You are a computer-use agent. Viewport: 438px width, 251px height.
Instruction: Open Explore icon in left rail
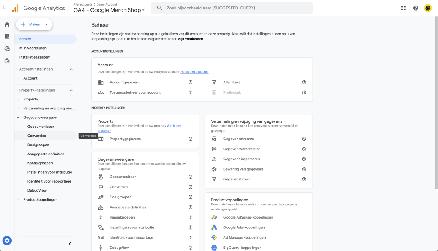7,49
